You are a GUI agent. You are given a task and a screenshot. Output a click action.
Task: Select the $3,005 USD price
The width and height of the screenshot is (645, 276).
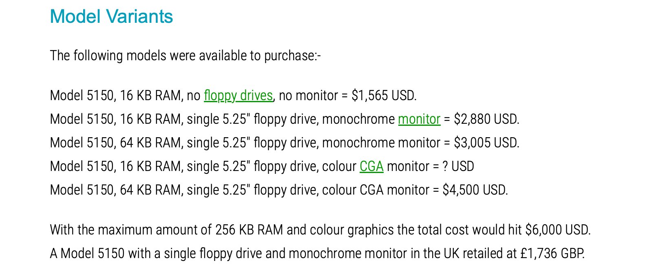(486, 143)
